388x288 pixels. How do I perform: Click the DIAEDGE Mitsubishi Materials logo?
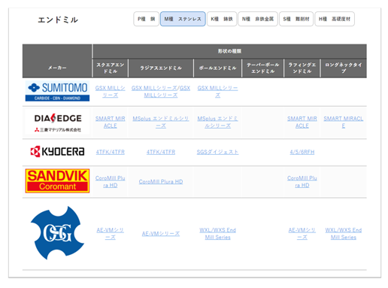pos(57,123)
